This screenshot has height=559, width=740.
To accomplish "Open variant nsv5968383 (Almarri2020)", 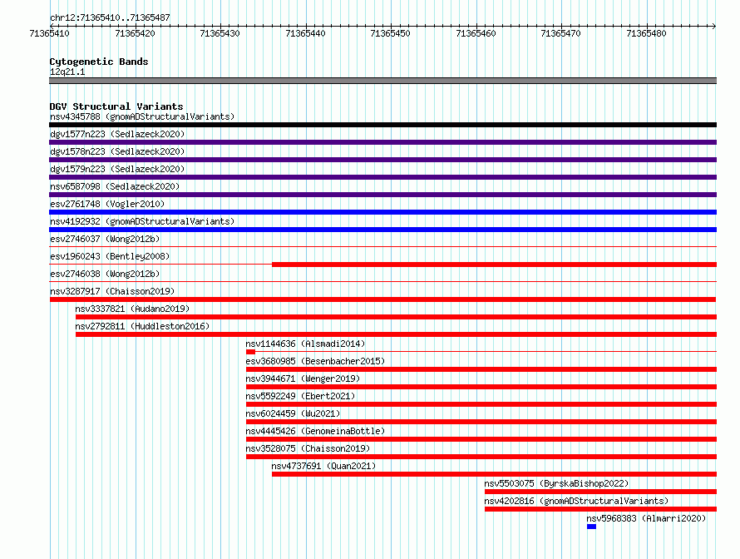I will click(x=646, y=518).
